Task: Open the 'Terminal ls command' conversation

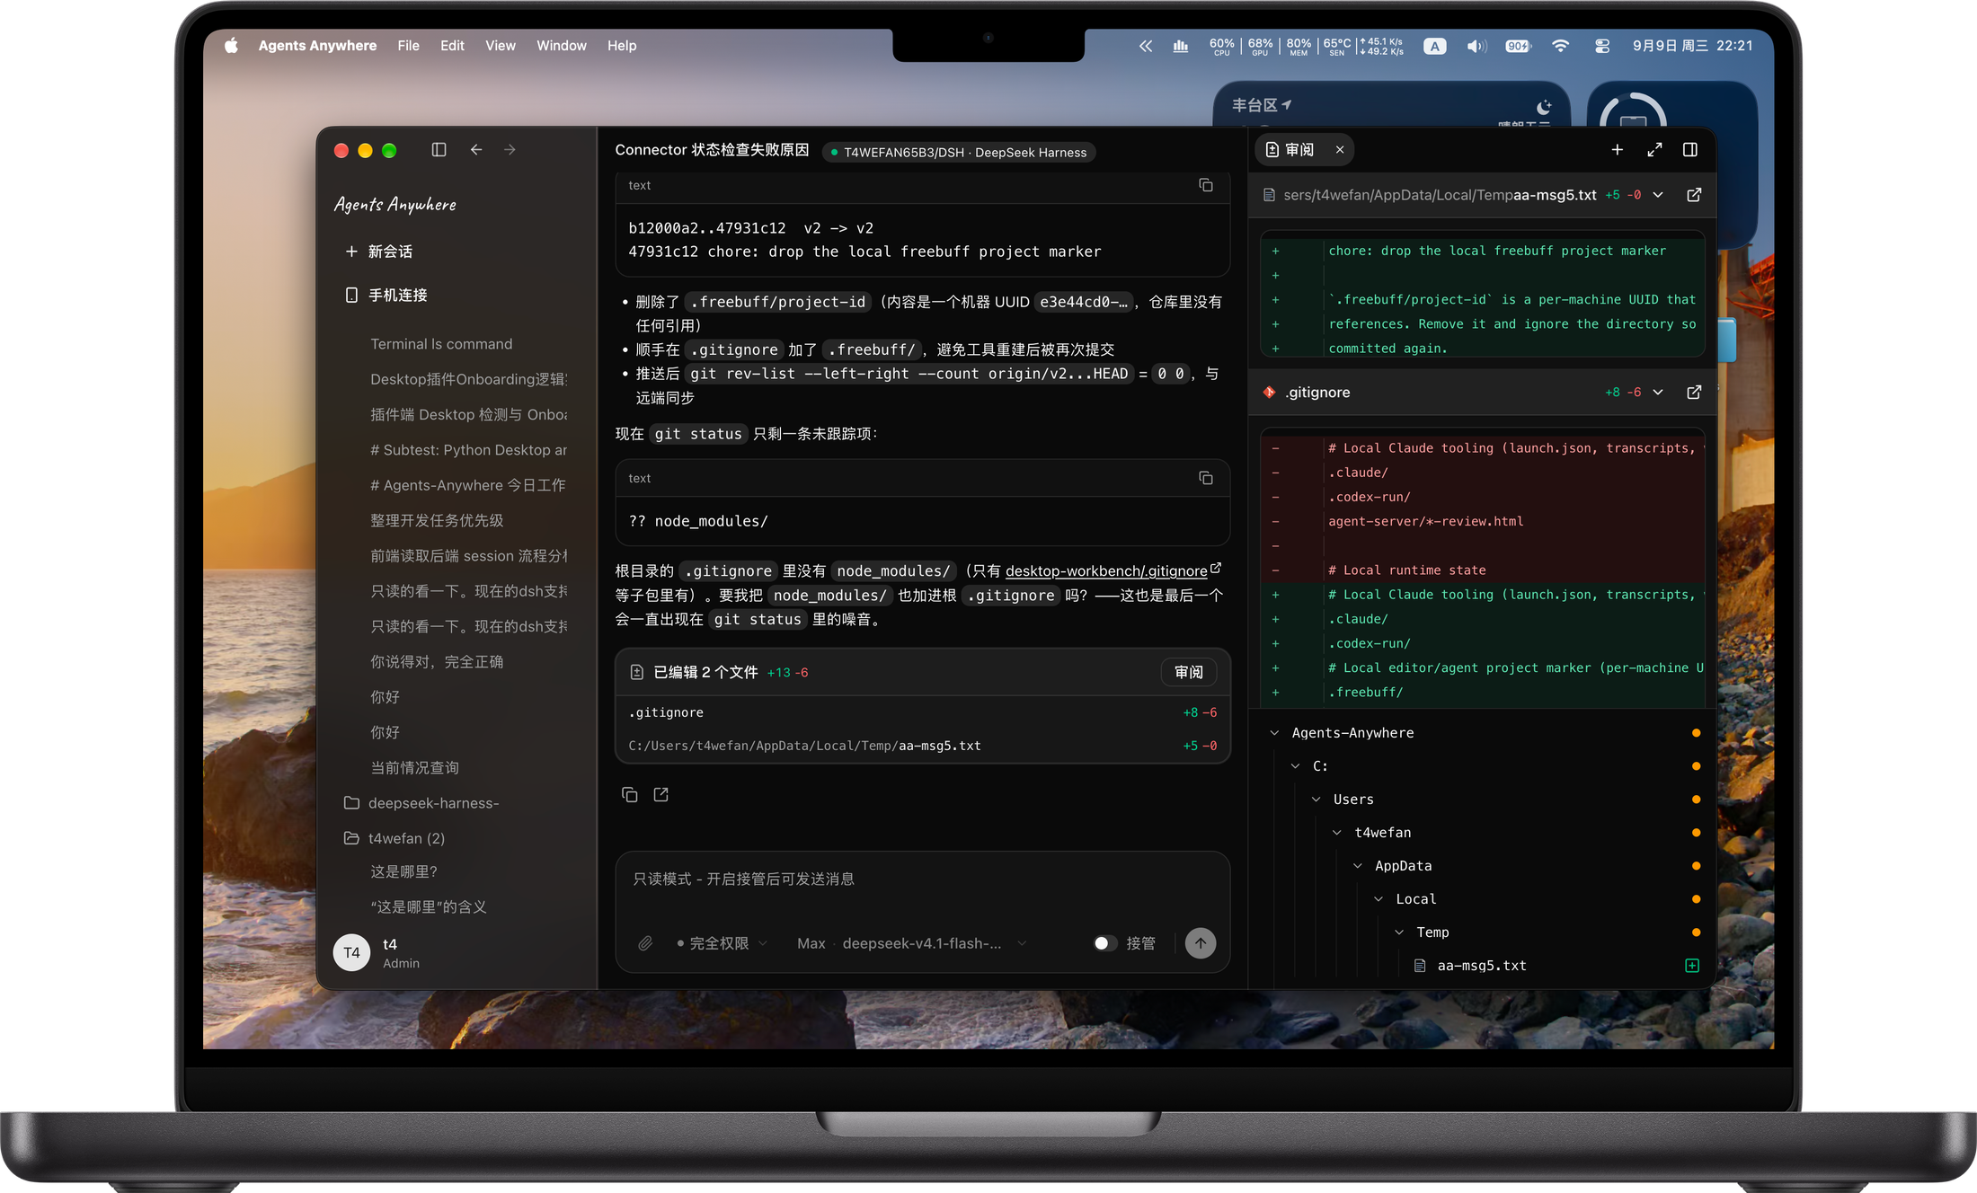Action: (441, 344)
